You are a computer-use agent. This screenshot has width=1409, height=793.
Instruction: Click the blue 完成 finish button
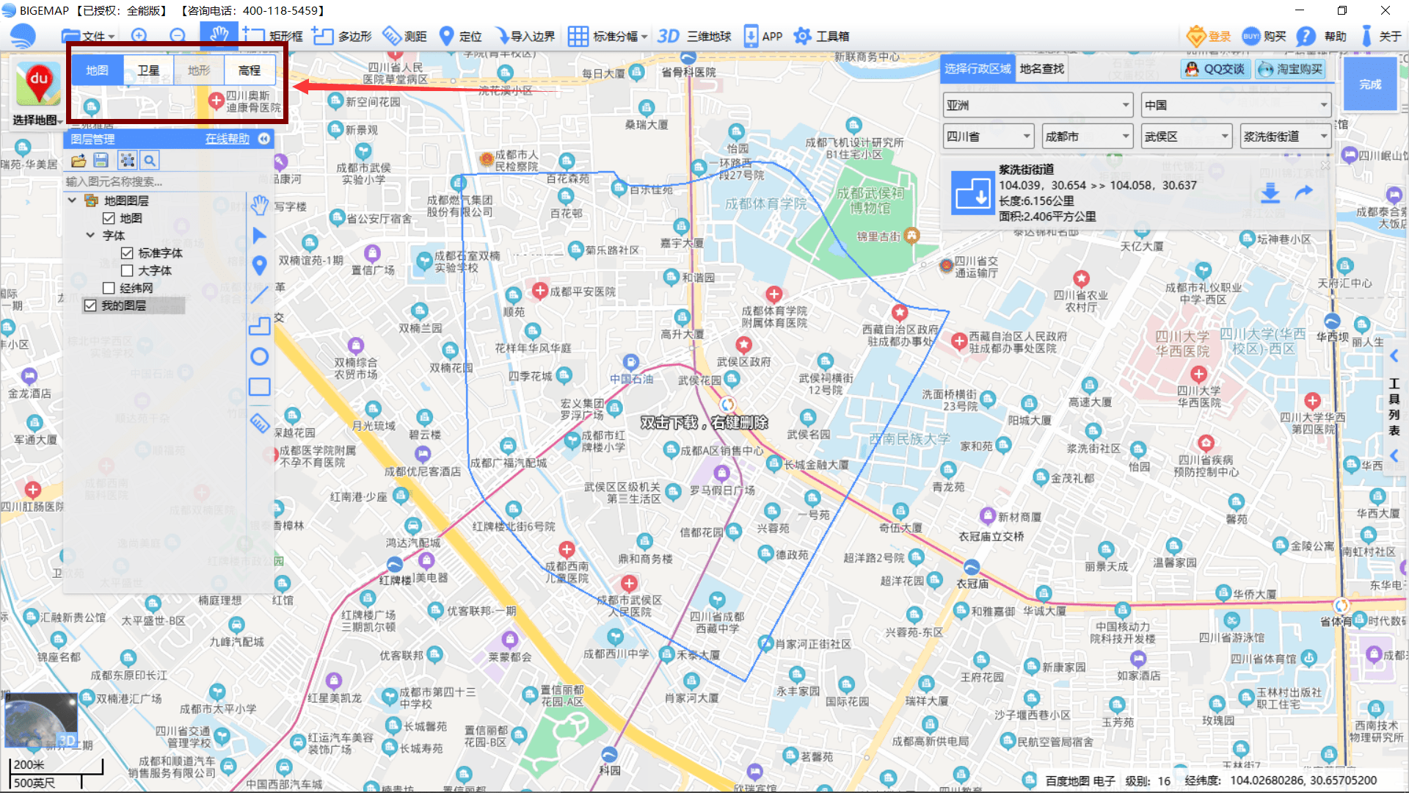click(1369, 84)
